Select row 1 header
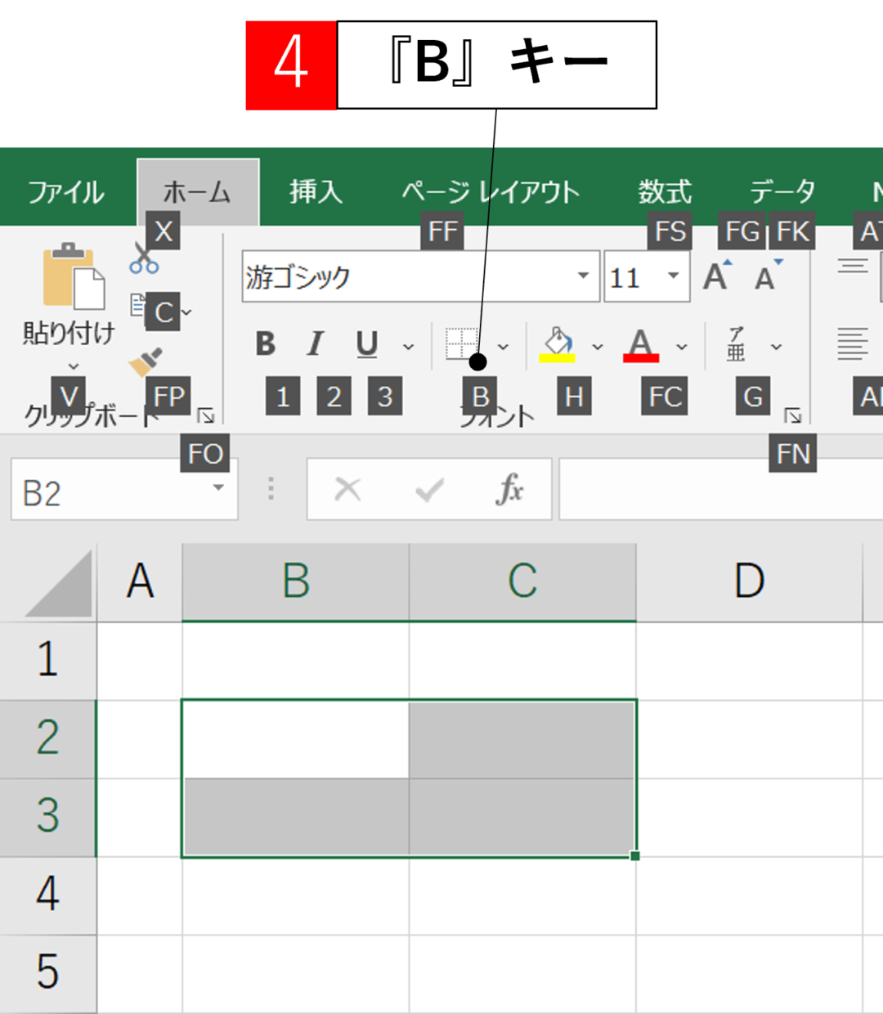The width and height of the screenshot is (883, 1014). pyautogui.click(x=48, y=661)
